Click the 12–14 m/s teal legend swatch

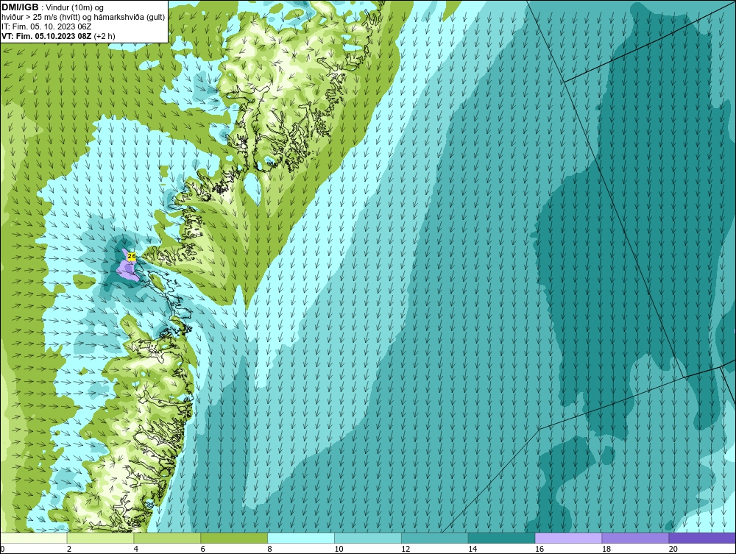coord(435,538)
